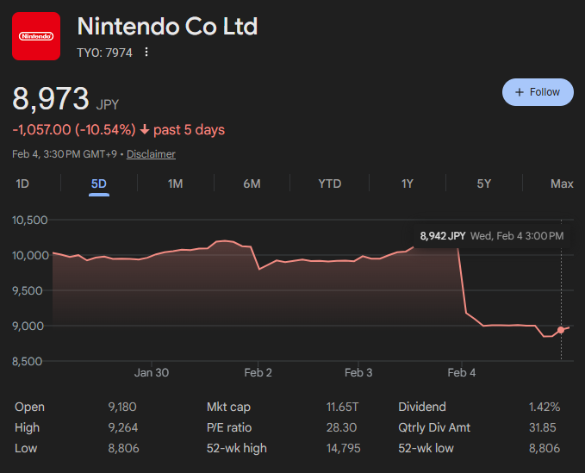Click the highlighted data point on chart
Screen dimensions: 585x473
[561, 330]
